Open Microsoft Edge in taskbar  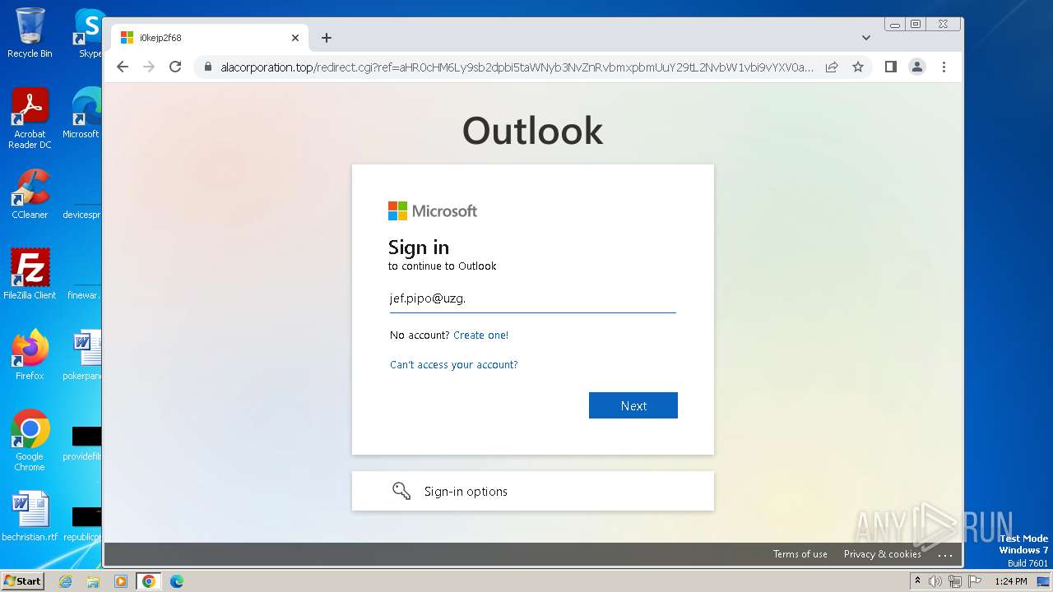(x=177, y=581)
